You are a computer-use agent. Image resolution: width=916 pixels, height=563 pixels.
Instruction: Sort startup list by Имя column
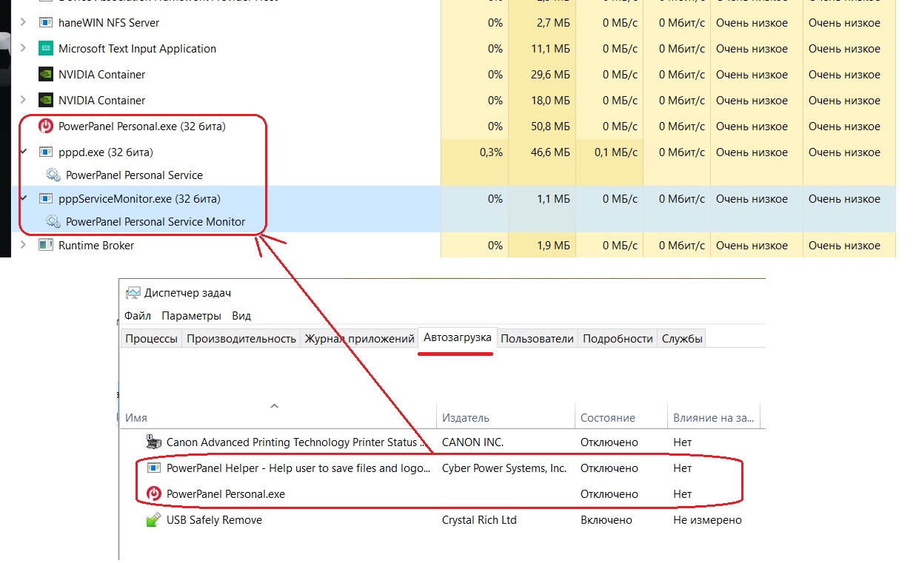tap(278, 418)
